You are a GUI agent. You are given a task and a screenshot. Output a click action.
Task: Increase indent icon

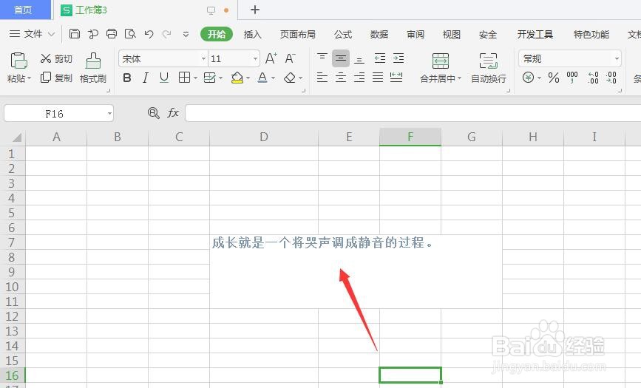[x=398, y=58]
